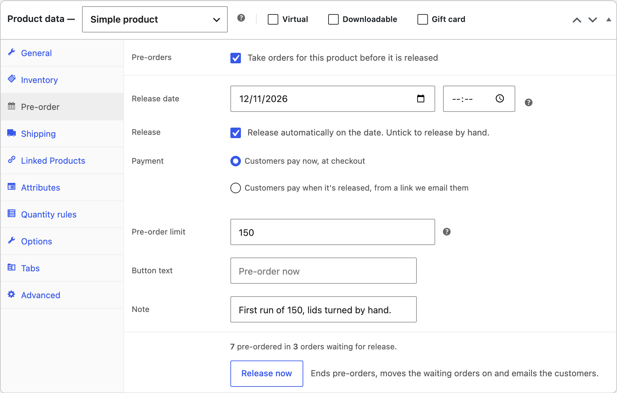
Task: Click help icon beside release time
Action: pyautogui.click(x=529, y=103)
